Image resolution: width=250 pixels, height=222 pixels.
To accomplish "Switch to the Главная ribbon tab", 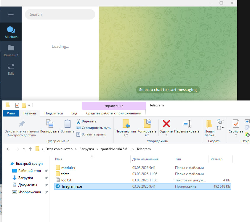I will tap(30, 113).
